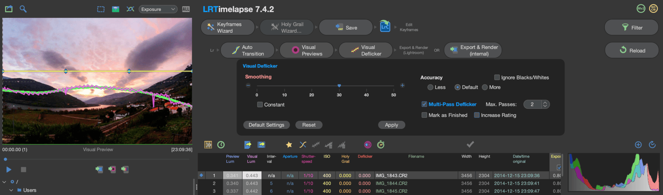Screen dimensions: 663x195
Task: Stop the preview playback
Action: (24, 169)
